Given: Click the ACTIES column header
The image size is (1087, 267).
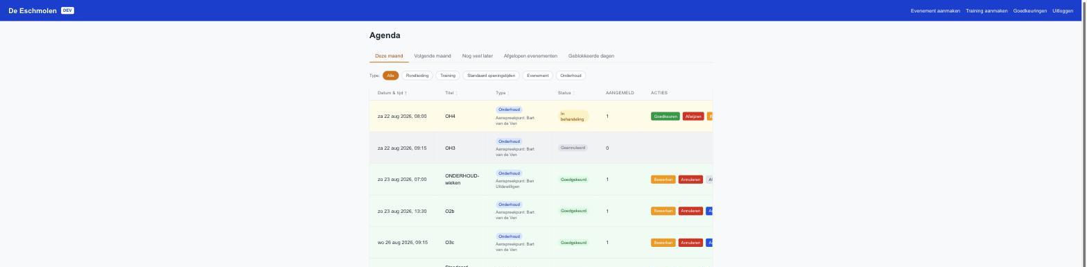Looking at the screenshot, I should click(659, 93).
